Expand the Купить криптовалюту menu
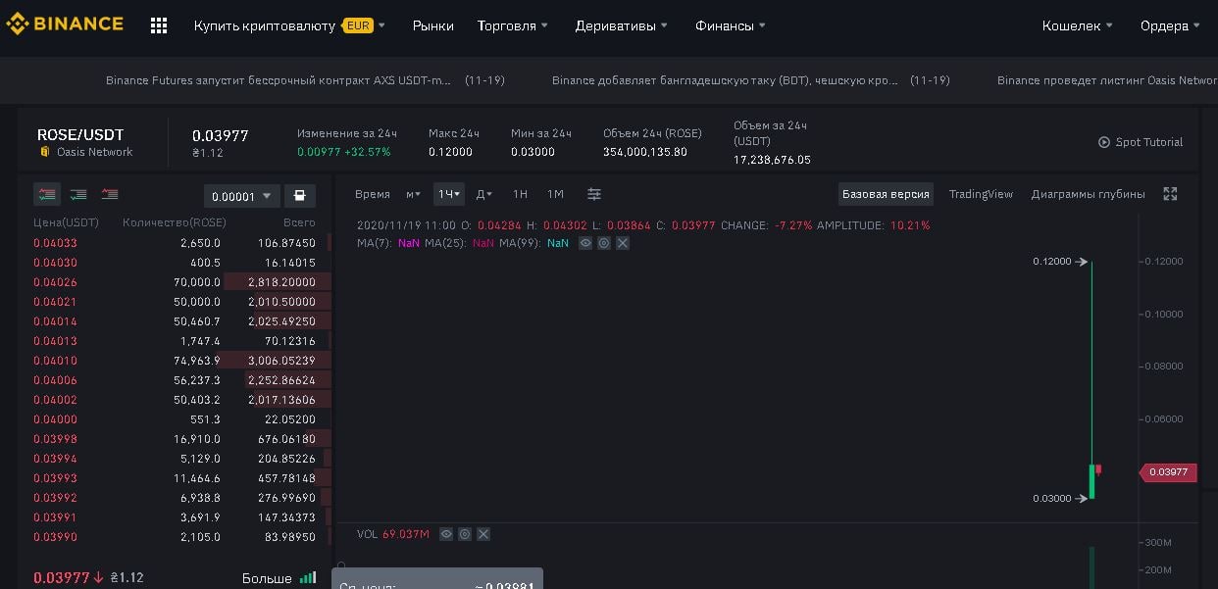This screenshot has height=589, width=1218. coord(289,25)
